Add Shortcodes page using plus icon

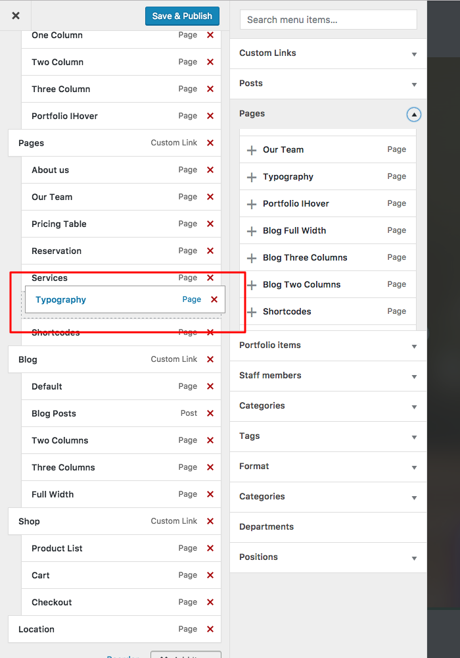(x=252, y=312)
